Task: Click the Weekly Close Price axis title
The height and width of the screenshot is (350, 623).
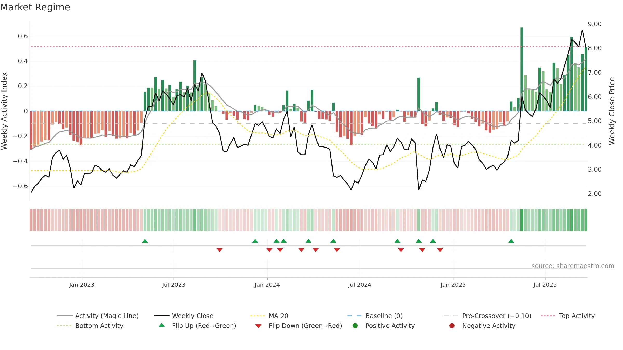Action: (612, 111)
